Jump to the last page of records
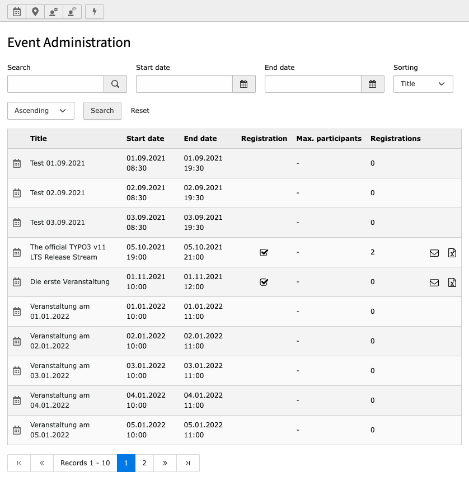This screenshot has width=469, height=481. (187, 463)
